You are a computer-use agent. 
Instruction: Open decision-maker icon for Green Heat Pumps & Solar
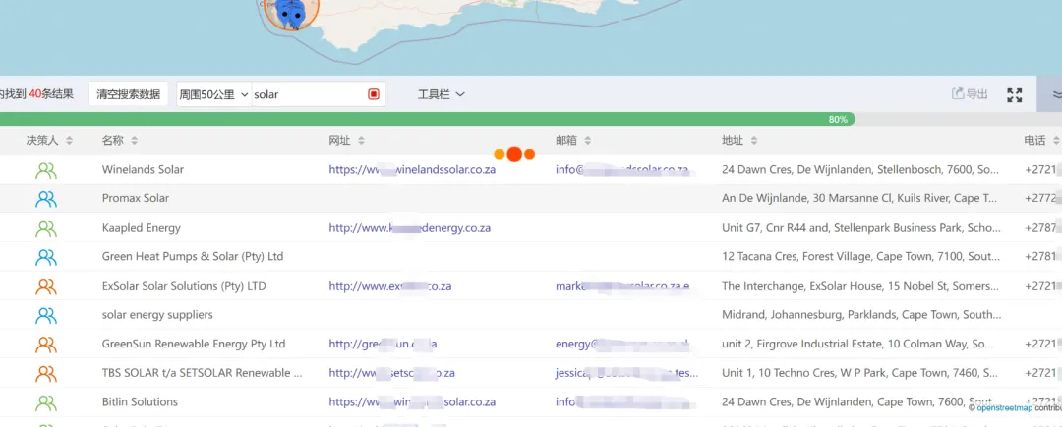(46, 257)
